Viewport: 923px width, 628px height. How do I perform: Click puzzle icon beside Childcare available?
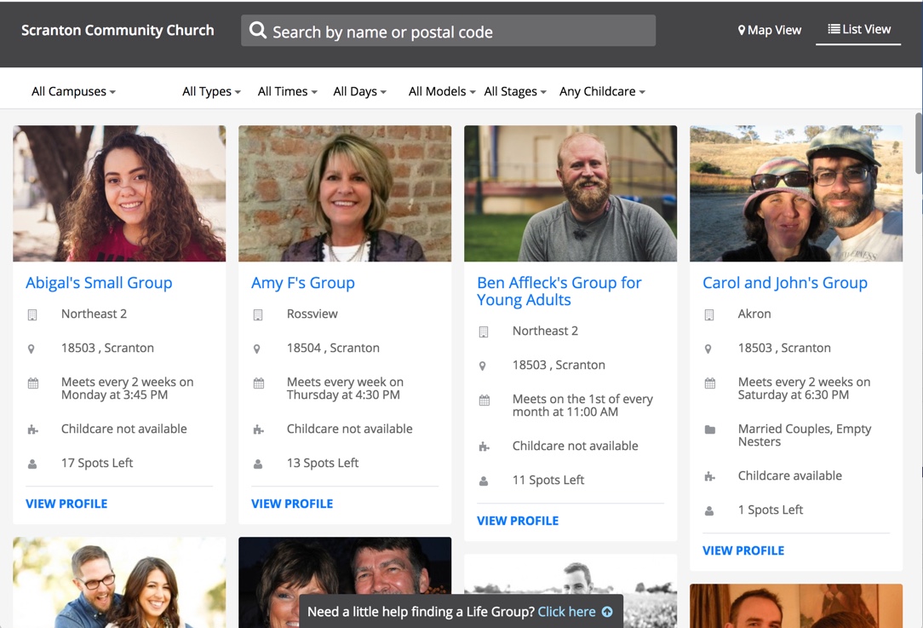(x=710, y=476)
